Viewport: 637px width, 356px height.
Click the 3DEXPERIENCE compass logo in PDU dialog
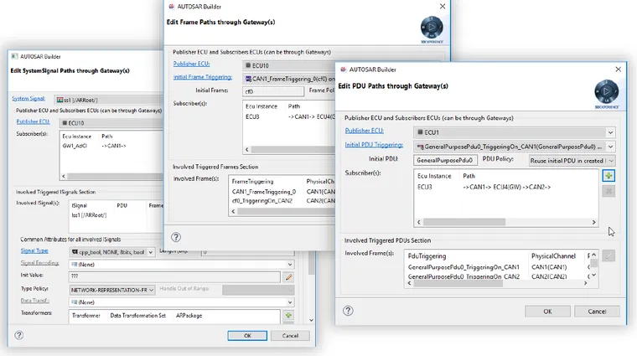[x=607, y=92]
